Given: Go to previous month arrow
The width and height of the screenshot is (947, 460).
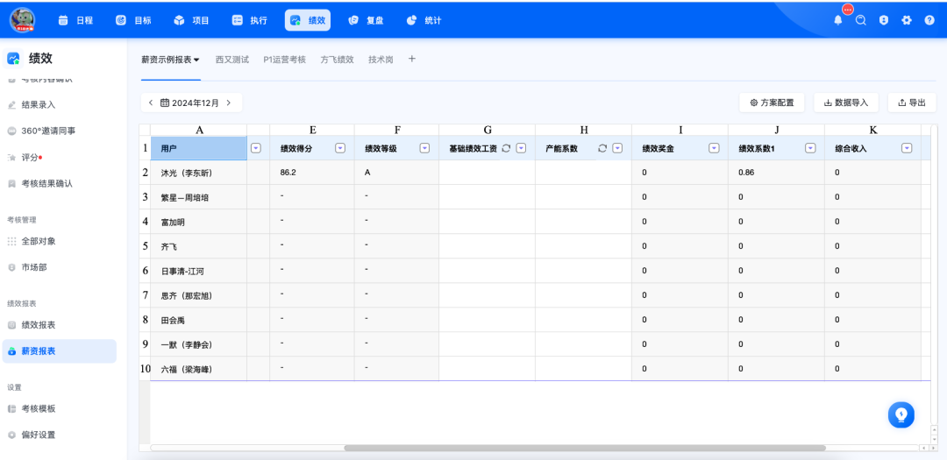Looking at the screenshot, I should (151, 103).
